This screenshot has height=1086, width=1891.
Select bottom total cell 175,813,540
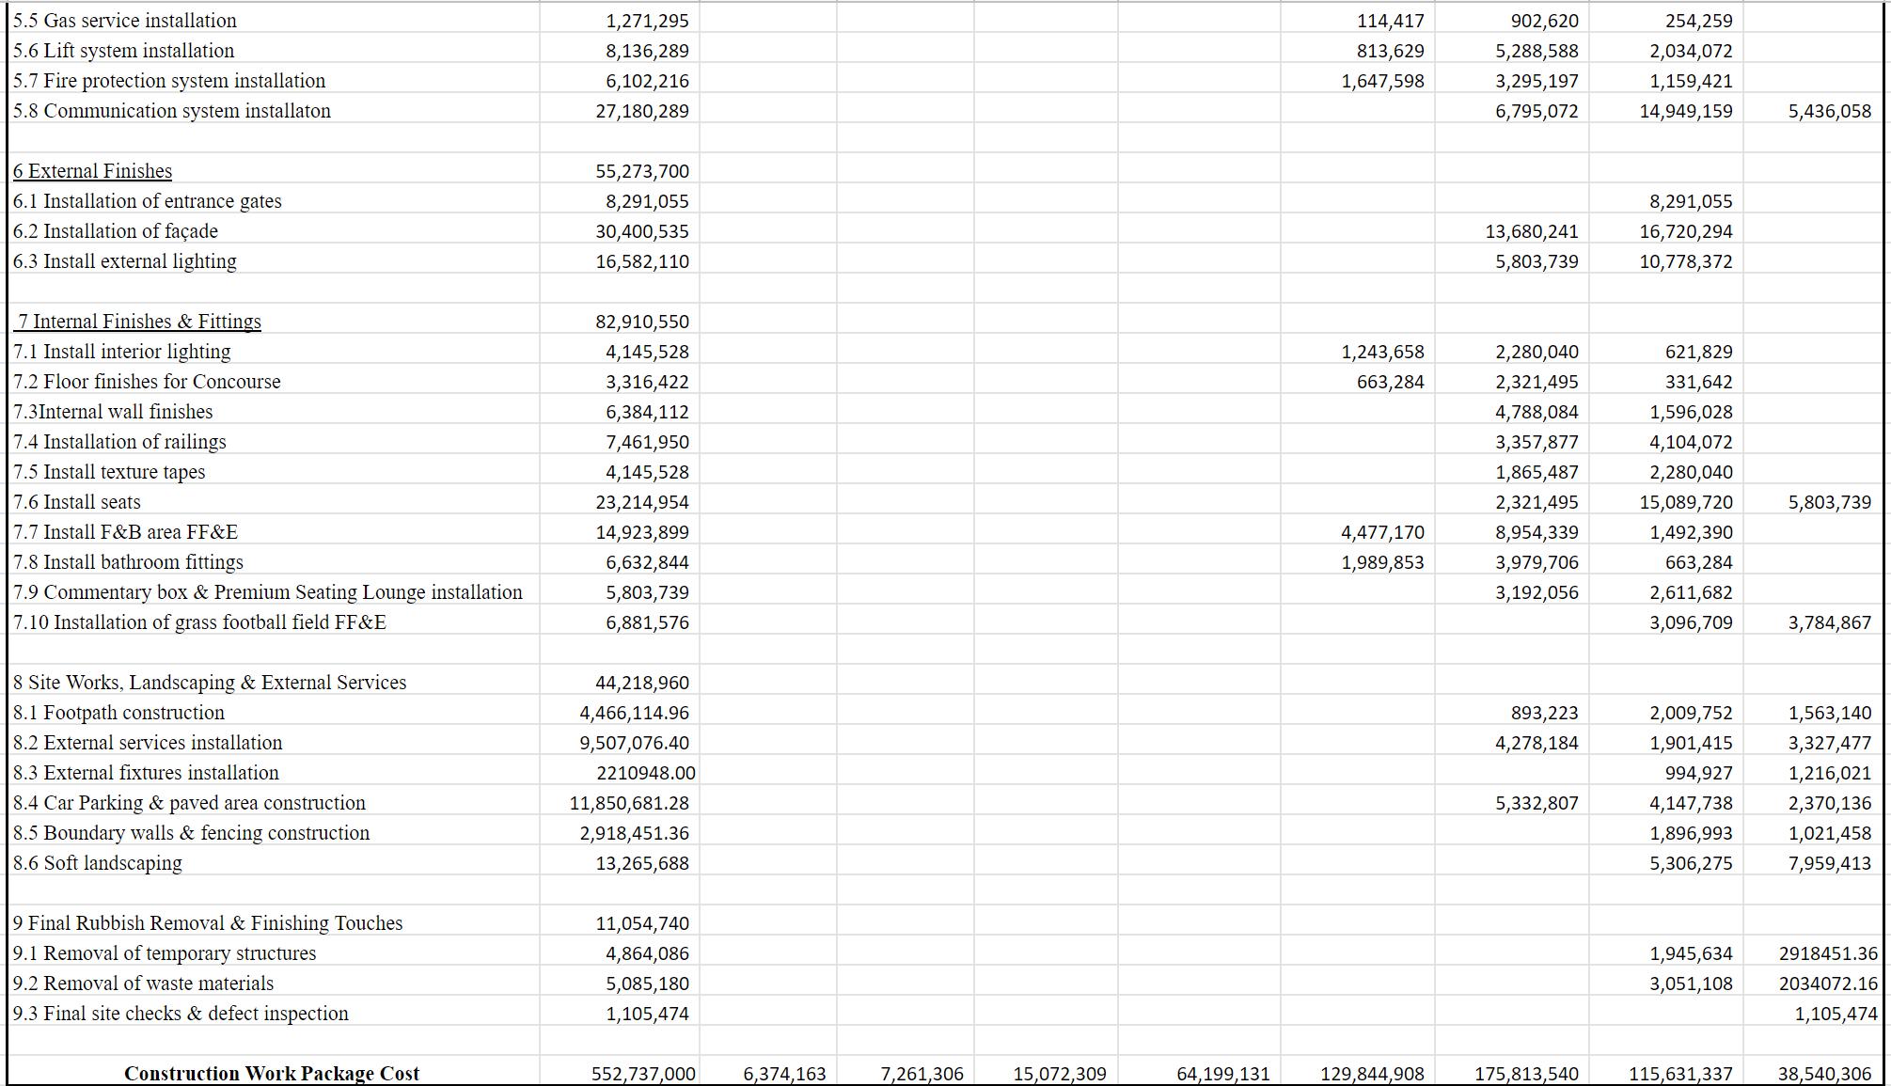coord(1526,1073)
